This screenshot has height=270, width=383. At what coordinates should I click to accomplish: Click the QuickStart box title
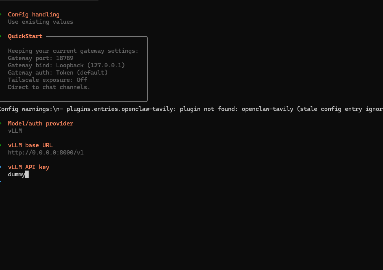(25, 36)
